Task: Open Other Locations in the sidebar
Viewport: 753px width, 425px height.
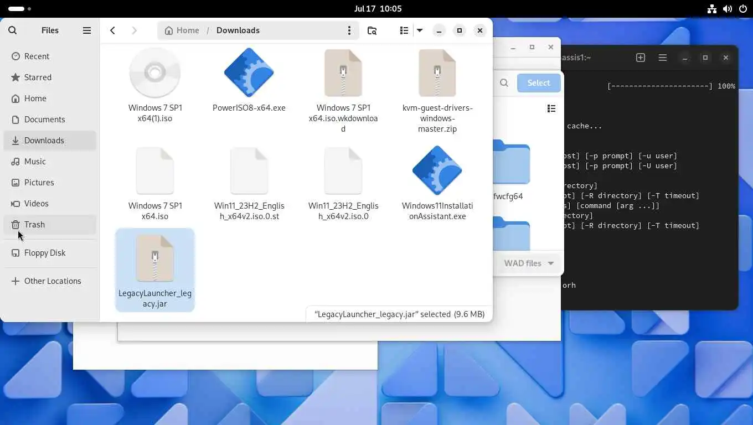Action: (x=50, y=281)
